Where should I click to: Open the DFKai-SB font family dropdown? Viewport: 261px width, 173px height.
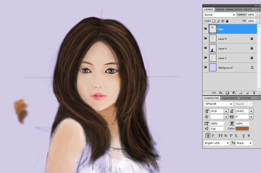pyautogui.click(x=218, y=104)
